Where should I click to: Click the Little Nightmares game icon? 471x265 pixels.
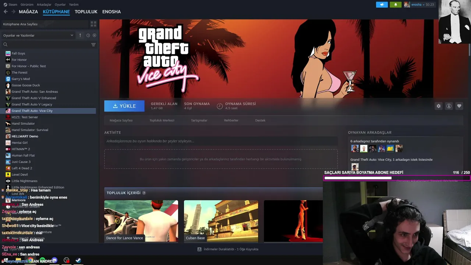point(8,181)
